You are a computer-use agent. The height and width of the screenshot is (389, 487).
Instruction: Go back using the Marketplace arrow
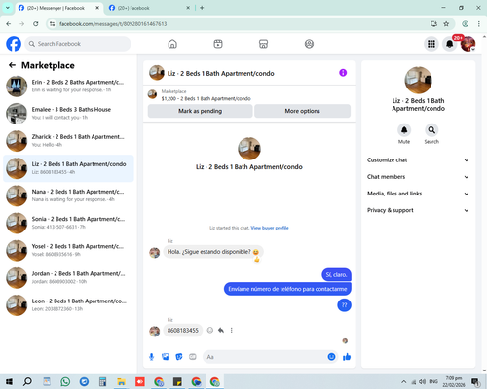(x=12, y=65)
